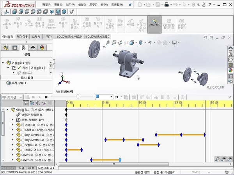Open the 파일 menu
Image resolution: width=234 pixels, height=175 pixels.
46,5
